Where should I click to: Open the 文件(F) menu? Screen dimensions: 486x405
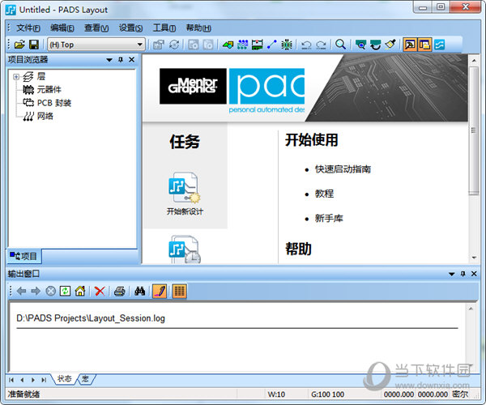(x=28, y=28)
